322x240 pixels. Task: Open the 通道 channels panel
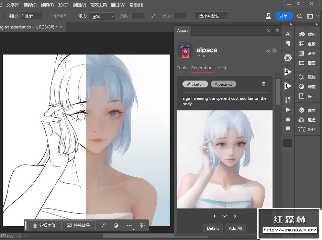click(307, 120)
